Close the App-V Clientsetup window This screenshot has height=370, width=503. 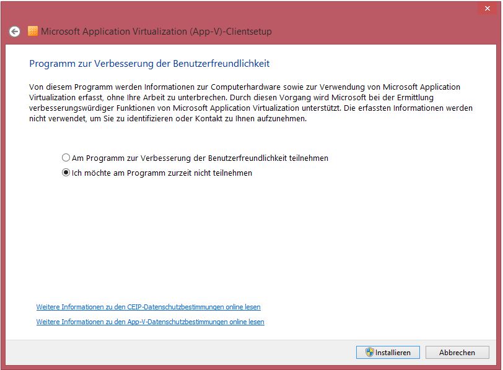[x=489, y=9]
